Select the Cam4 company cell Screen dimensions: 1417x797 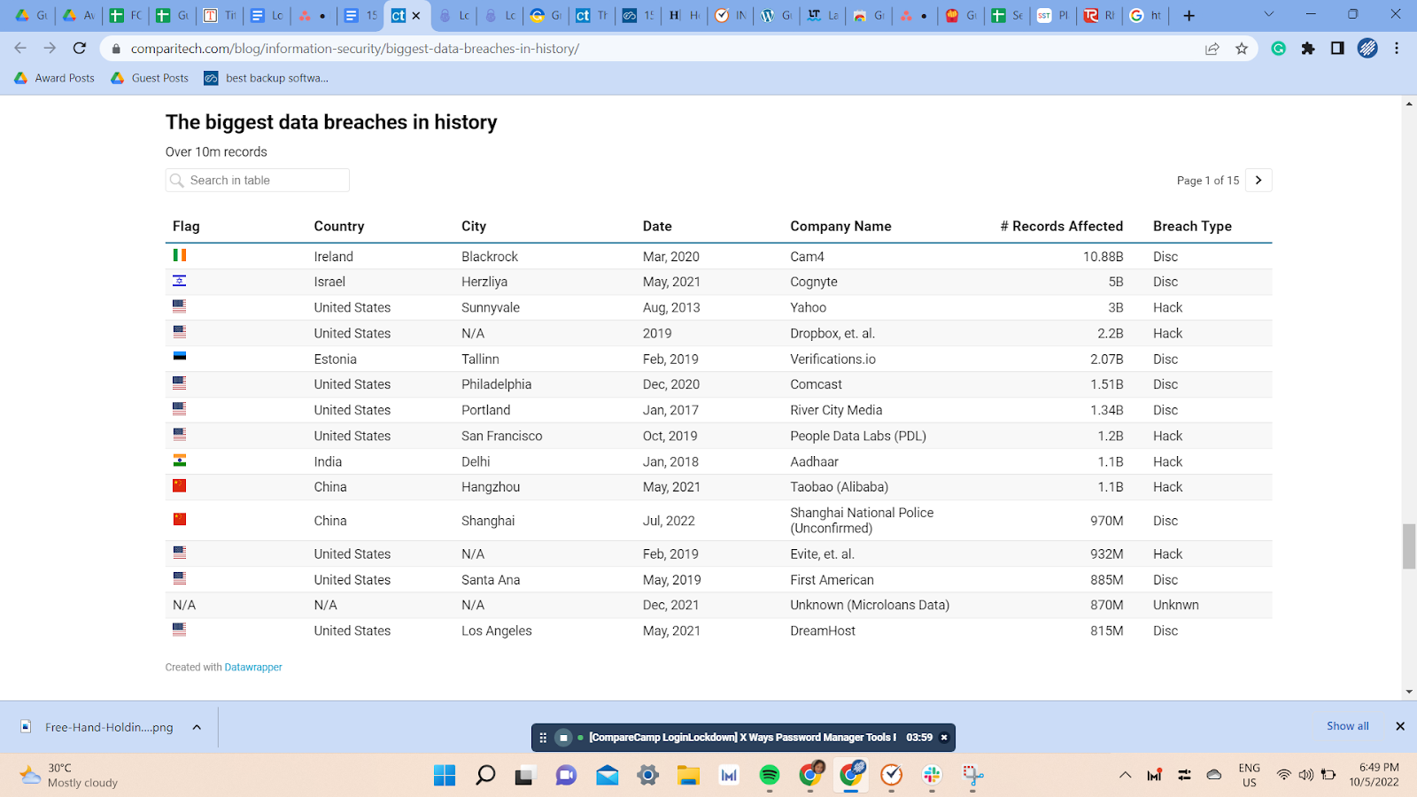point(807,256)
